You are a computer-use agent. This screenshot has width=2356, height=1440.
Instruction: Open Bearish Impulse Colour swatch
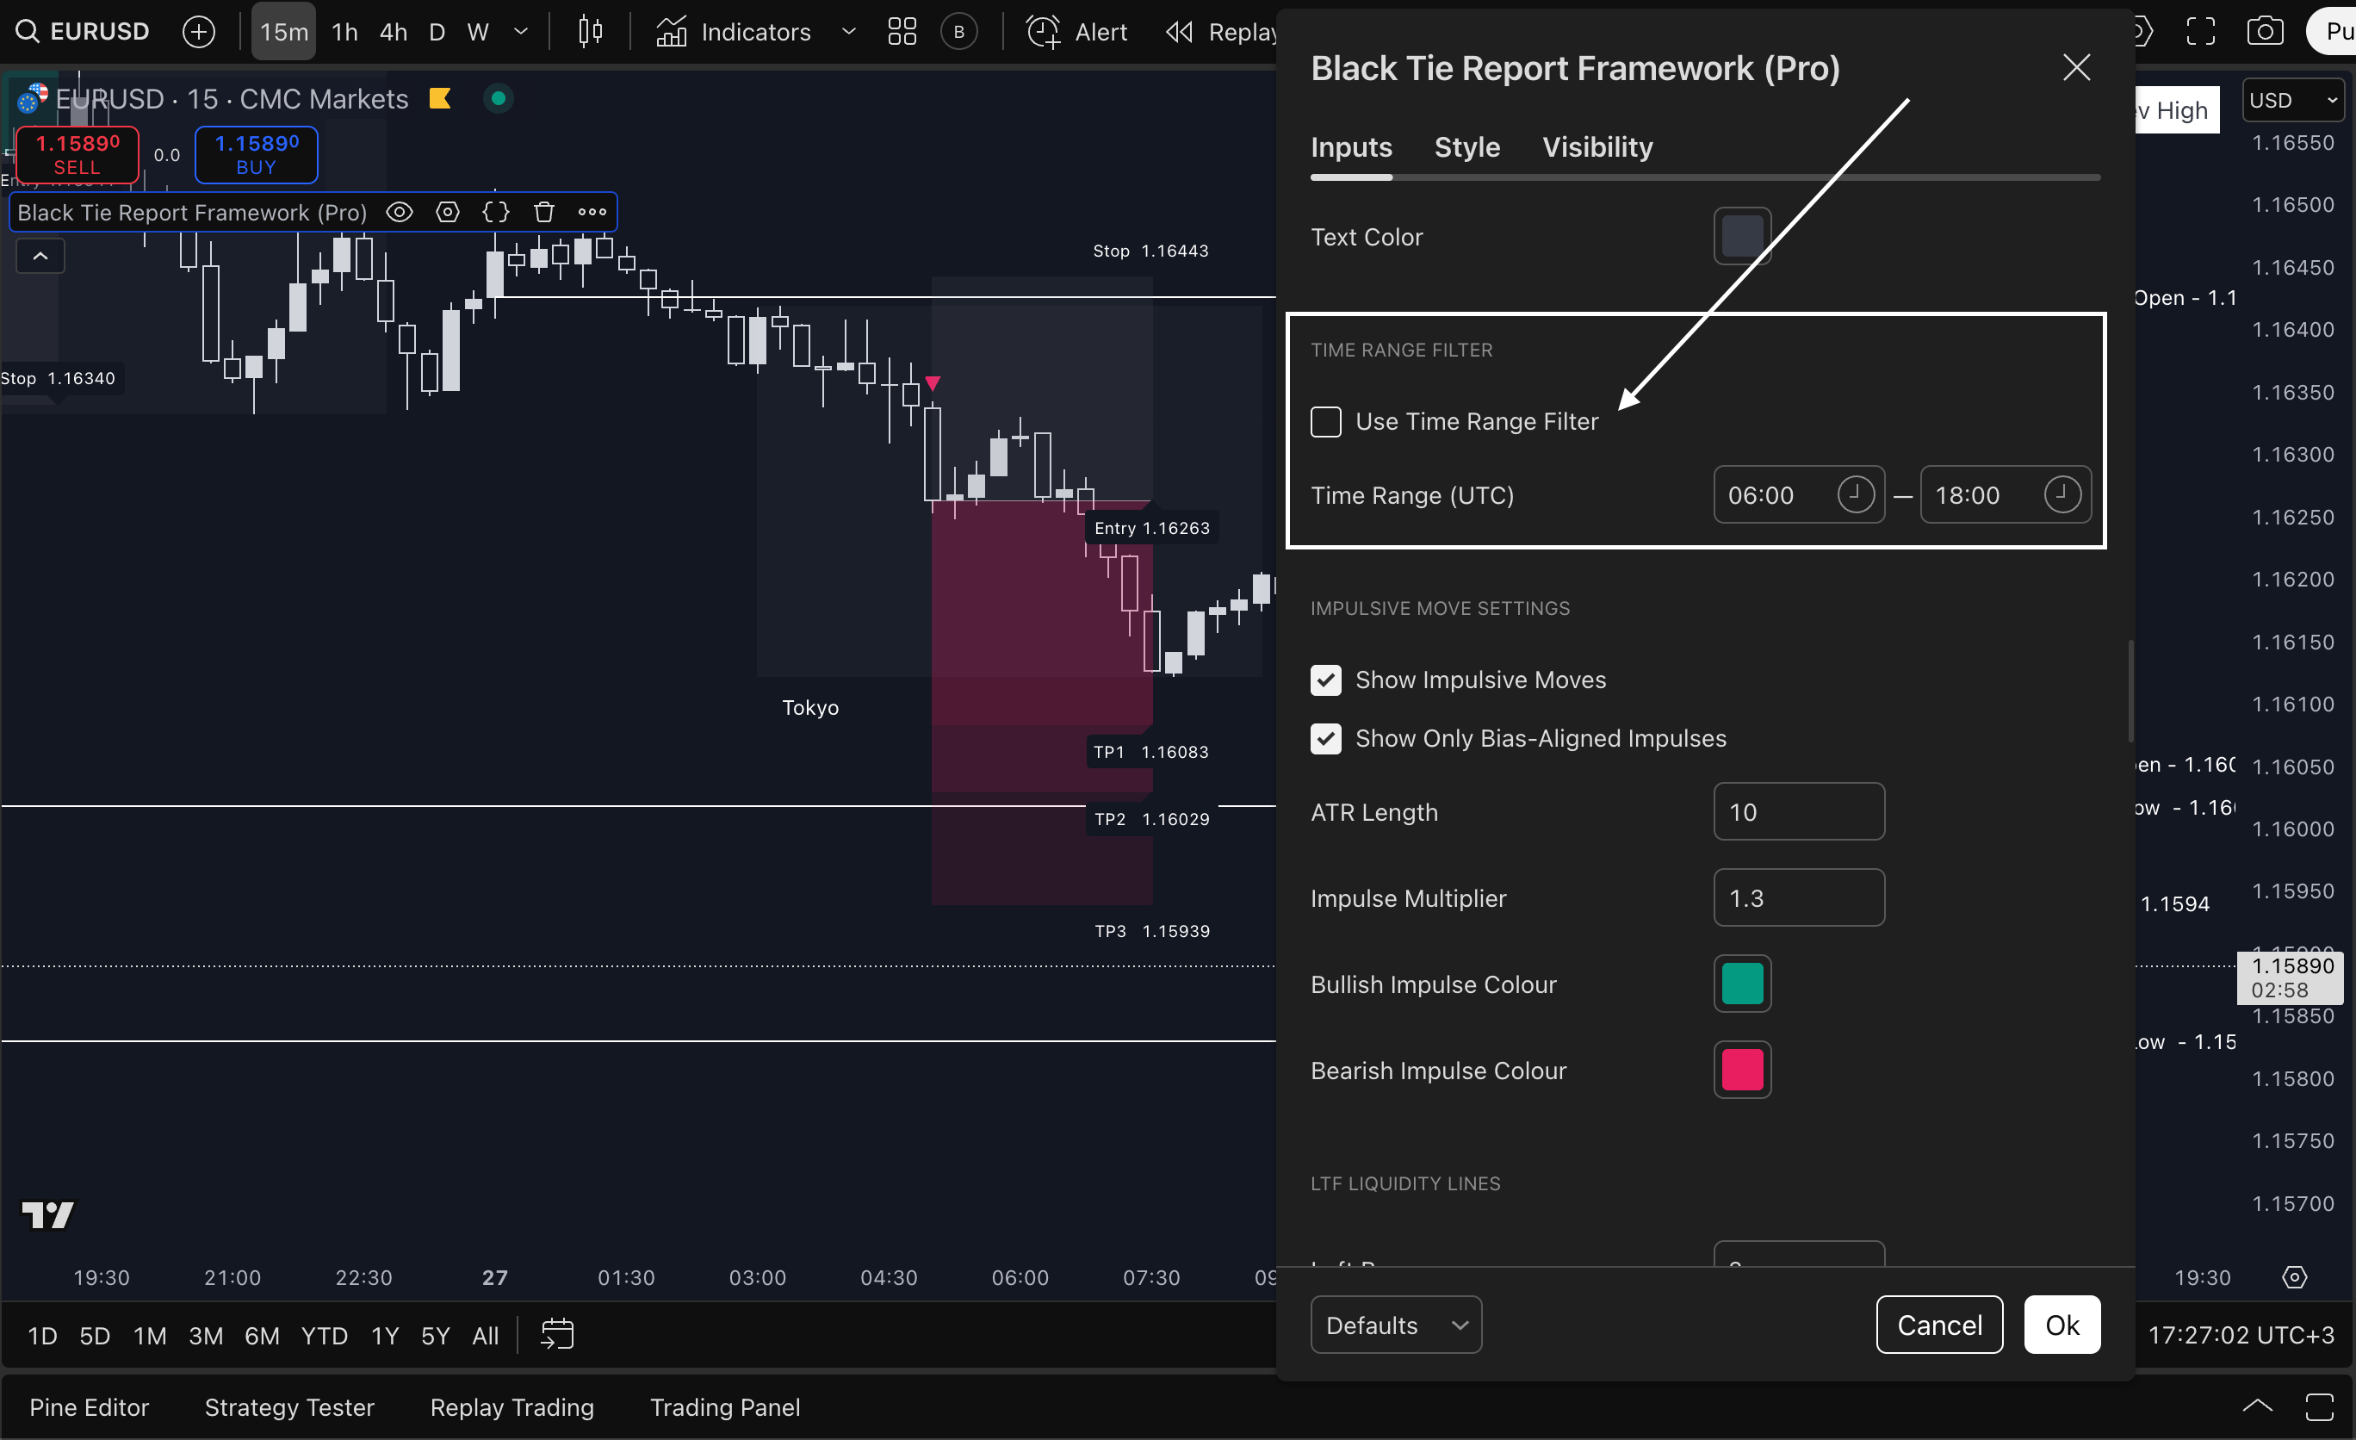(1741, 1070)
